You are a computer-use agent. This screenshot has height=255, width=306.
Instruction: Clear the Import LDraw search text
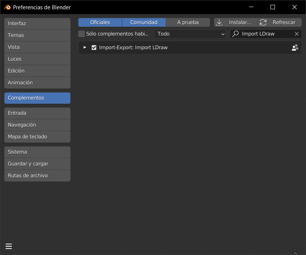[x=297, y=34]
